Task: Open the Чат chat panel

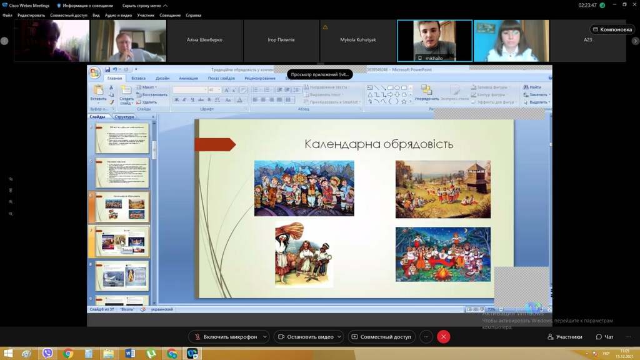Action: (x=604, y=337)
